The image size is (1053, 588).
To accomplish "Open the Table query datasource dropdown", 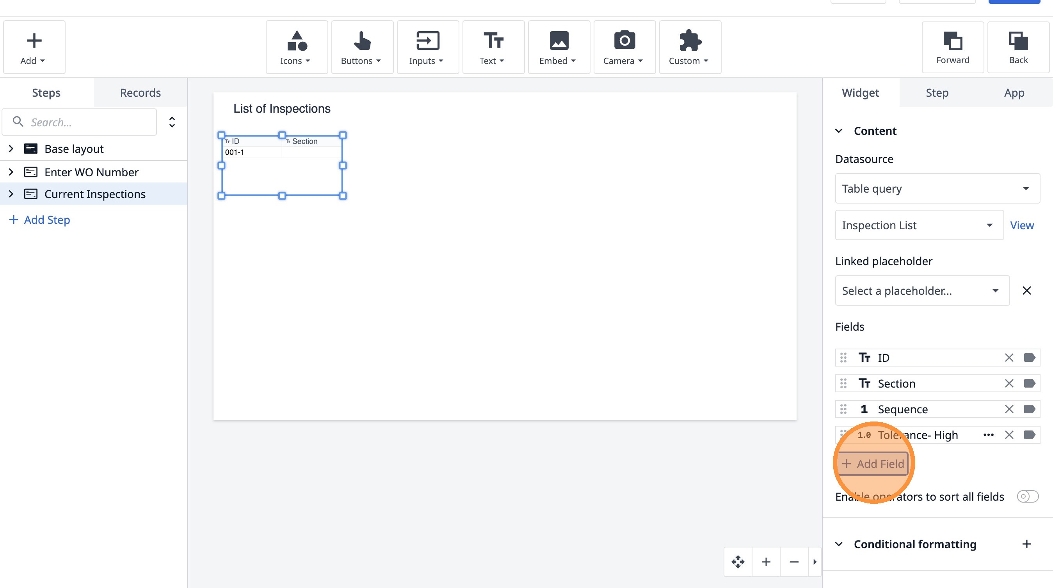I will coord(937,189).
